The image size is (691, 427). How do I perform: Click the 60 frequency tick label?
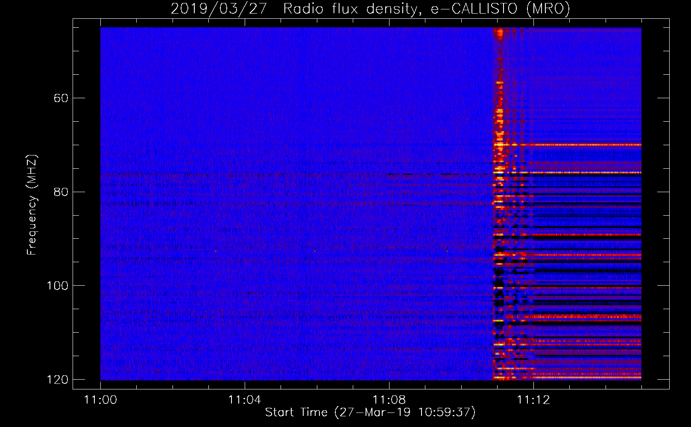coord(61,98)
